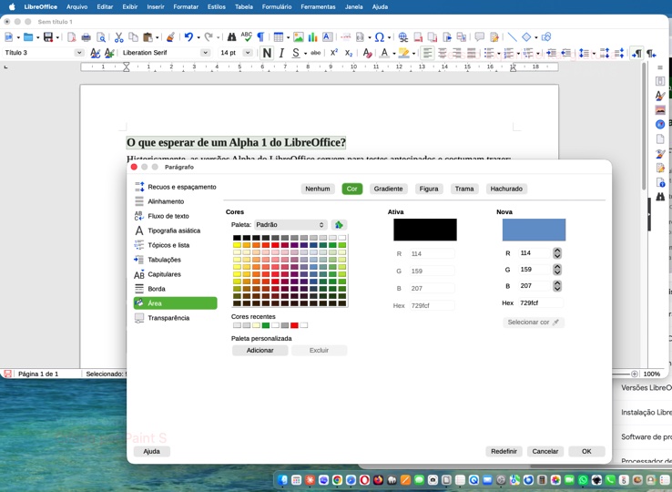Viewport: 672px width, 492px height.
Task: Expand the Underline style dropdown arrow
Action: coord(305,53)
